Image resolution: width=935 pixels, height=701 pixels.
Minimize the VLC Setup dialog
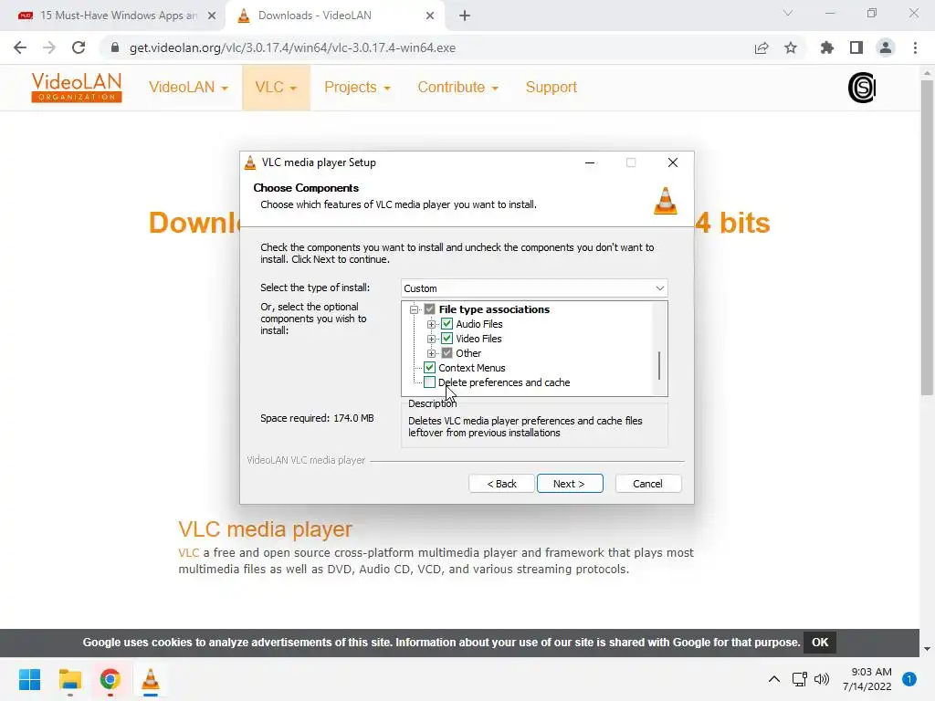(x=590, y=162)
